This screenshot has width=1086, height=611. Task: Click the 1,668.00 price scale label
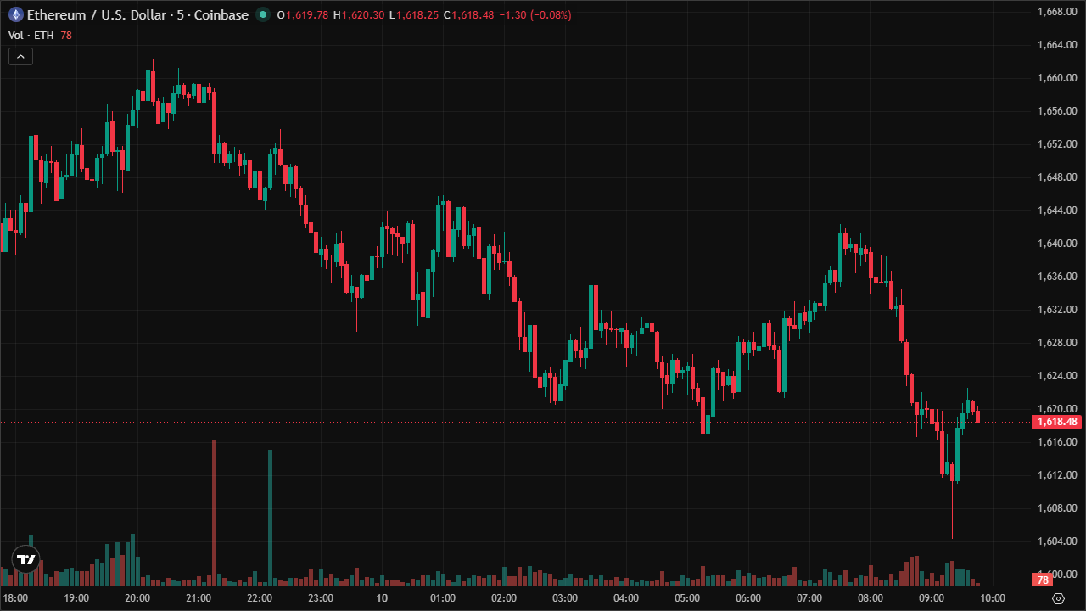click(x=1057, y=11)
